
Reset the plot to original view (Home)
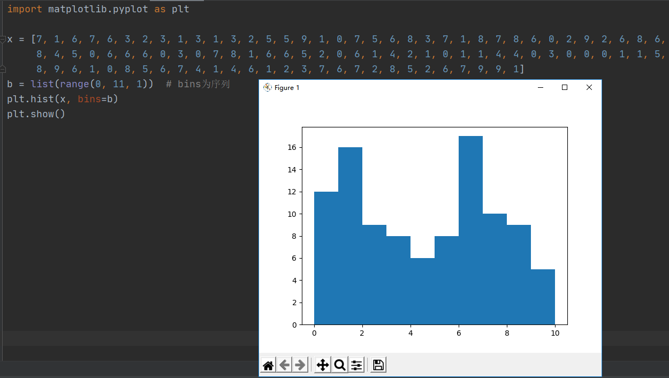coord(268,365)
